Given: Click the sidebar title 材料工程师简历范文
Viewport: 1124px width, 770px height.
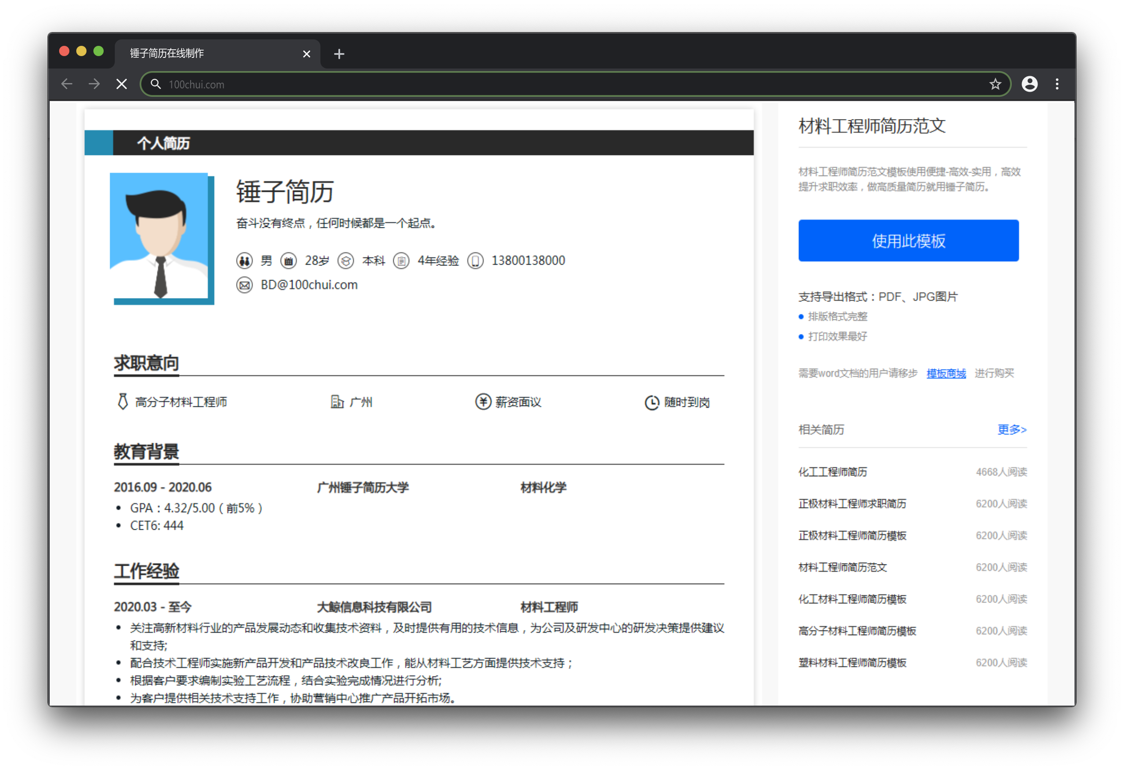Looking at the screenshot, I should [872, 126].
